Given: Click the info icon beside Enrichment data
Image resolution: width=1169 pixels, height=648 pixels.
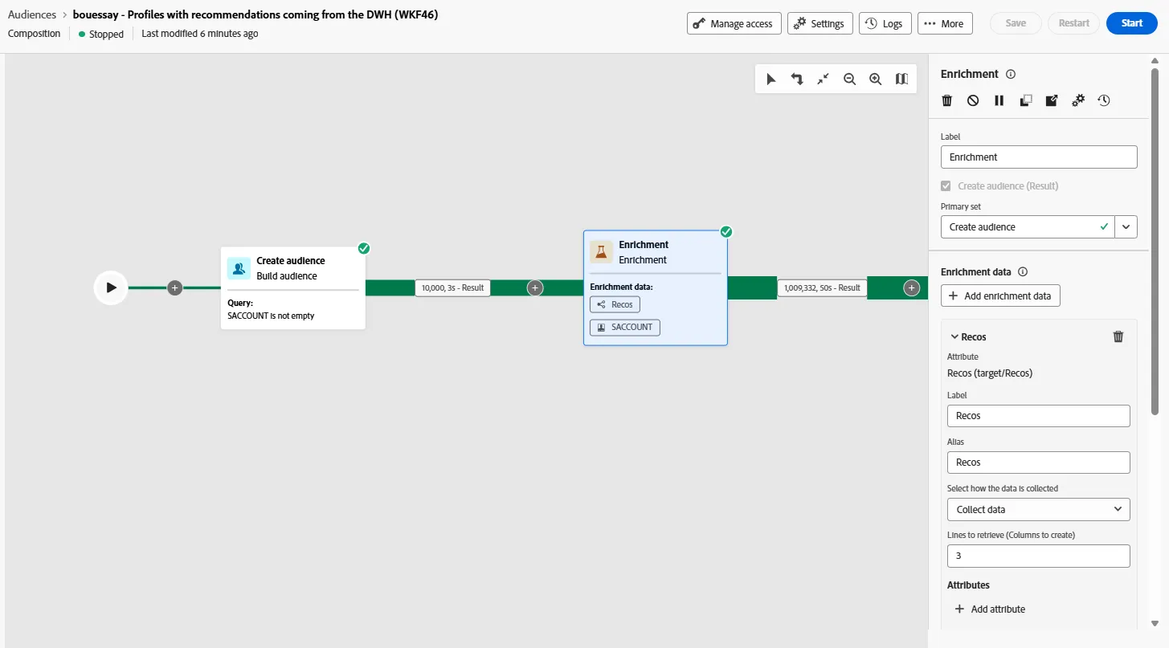Looking at the screenshot, I should click(x=1023, y=272).
